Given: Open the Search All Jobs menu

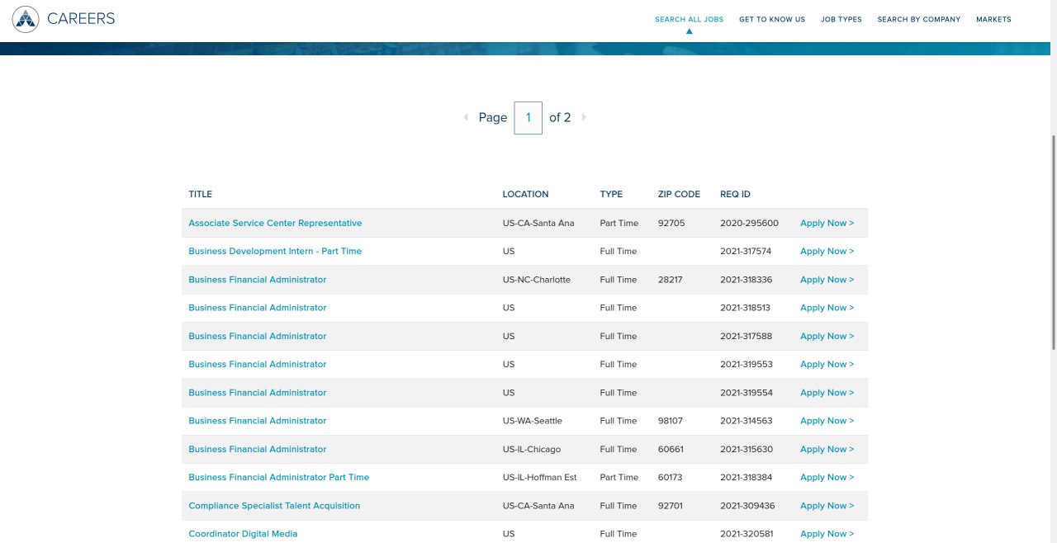Looking at the screenshot, I should click(x=689, y=19).
